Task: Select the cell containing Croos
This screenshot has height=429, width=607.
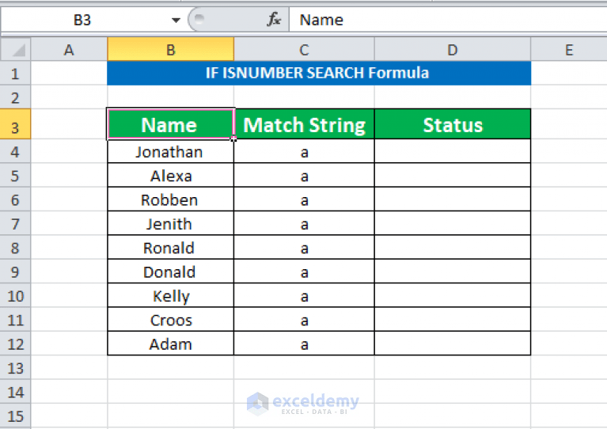Action: 171,320
